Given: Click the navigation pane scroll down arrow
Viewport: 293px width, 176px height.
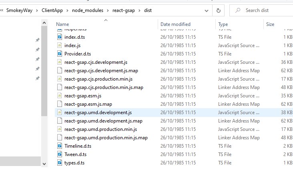Looking at the screenshot, I should 44,164.
